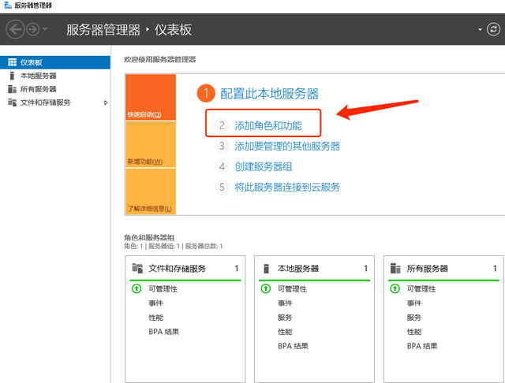This screenshot has width=505, height=383.
Task: Select 仪表板 in the left sidebar
Action: click(55, 62)
